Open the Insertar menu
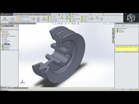 (30, 14)
